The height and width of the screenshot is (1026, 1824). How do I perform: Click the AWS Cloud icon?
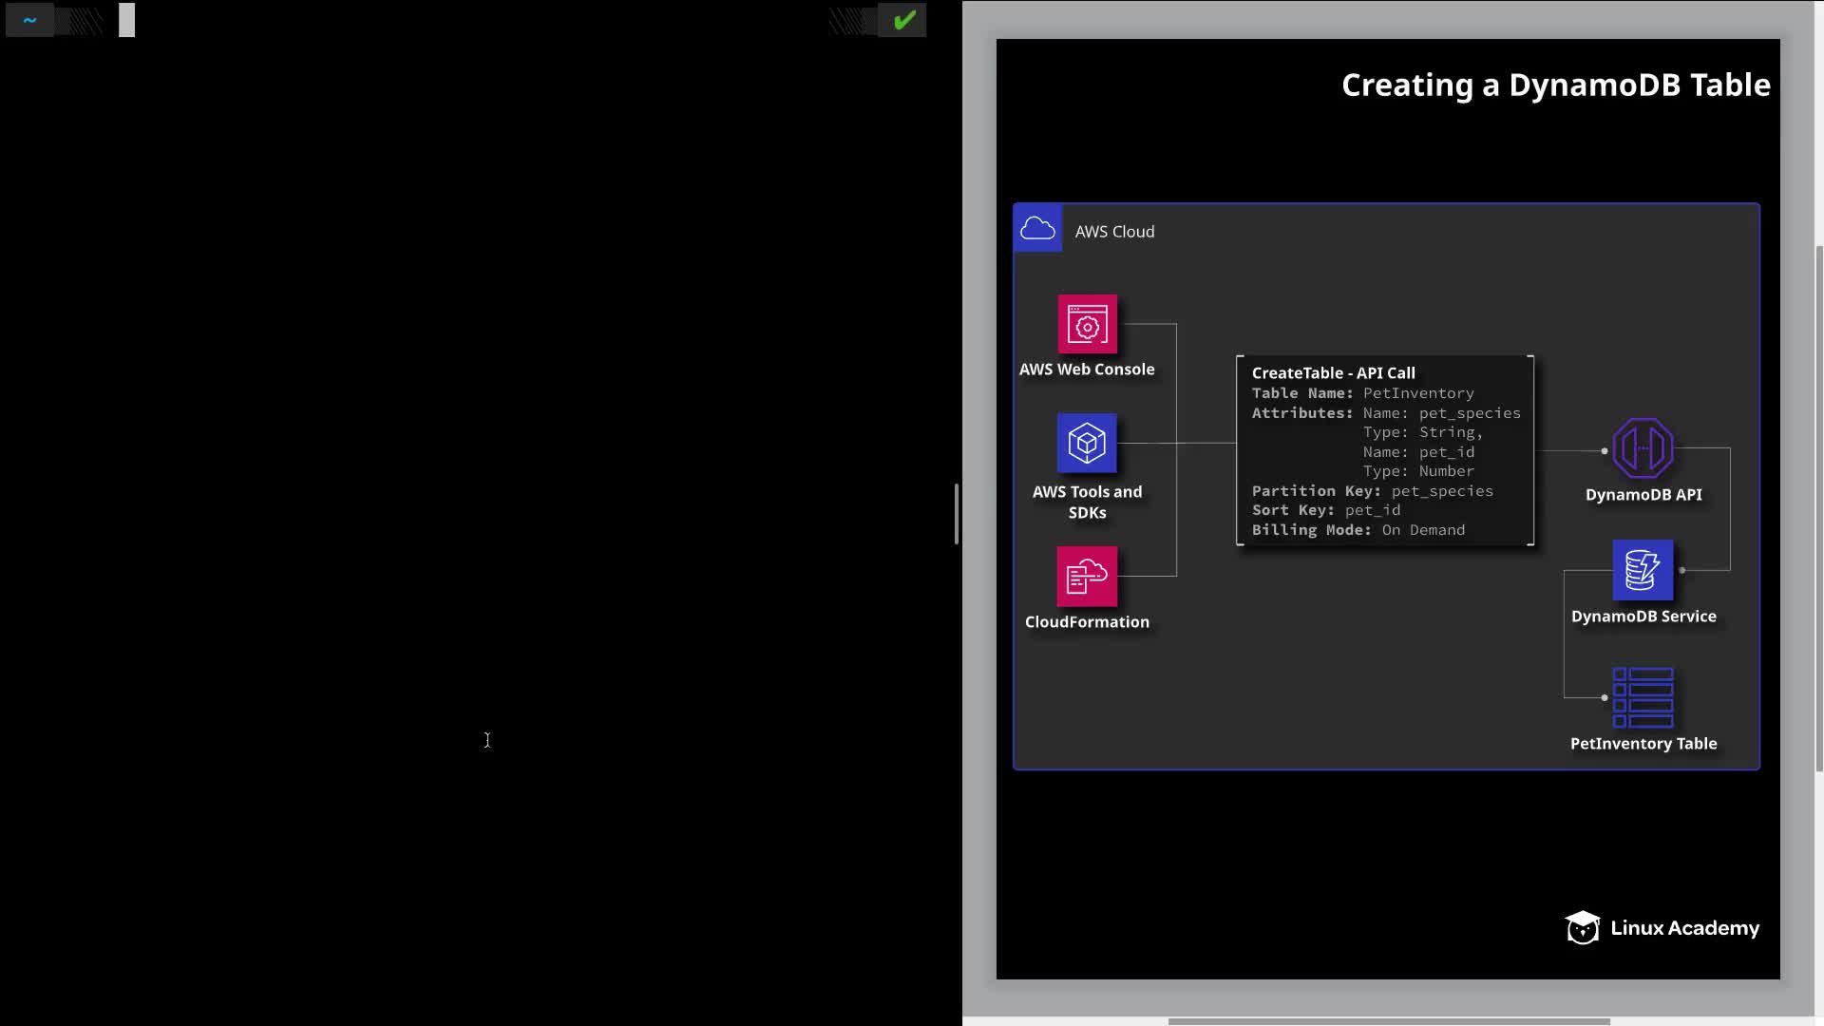1037,229
